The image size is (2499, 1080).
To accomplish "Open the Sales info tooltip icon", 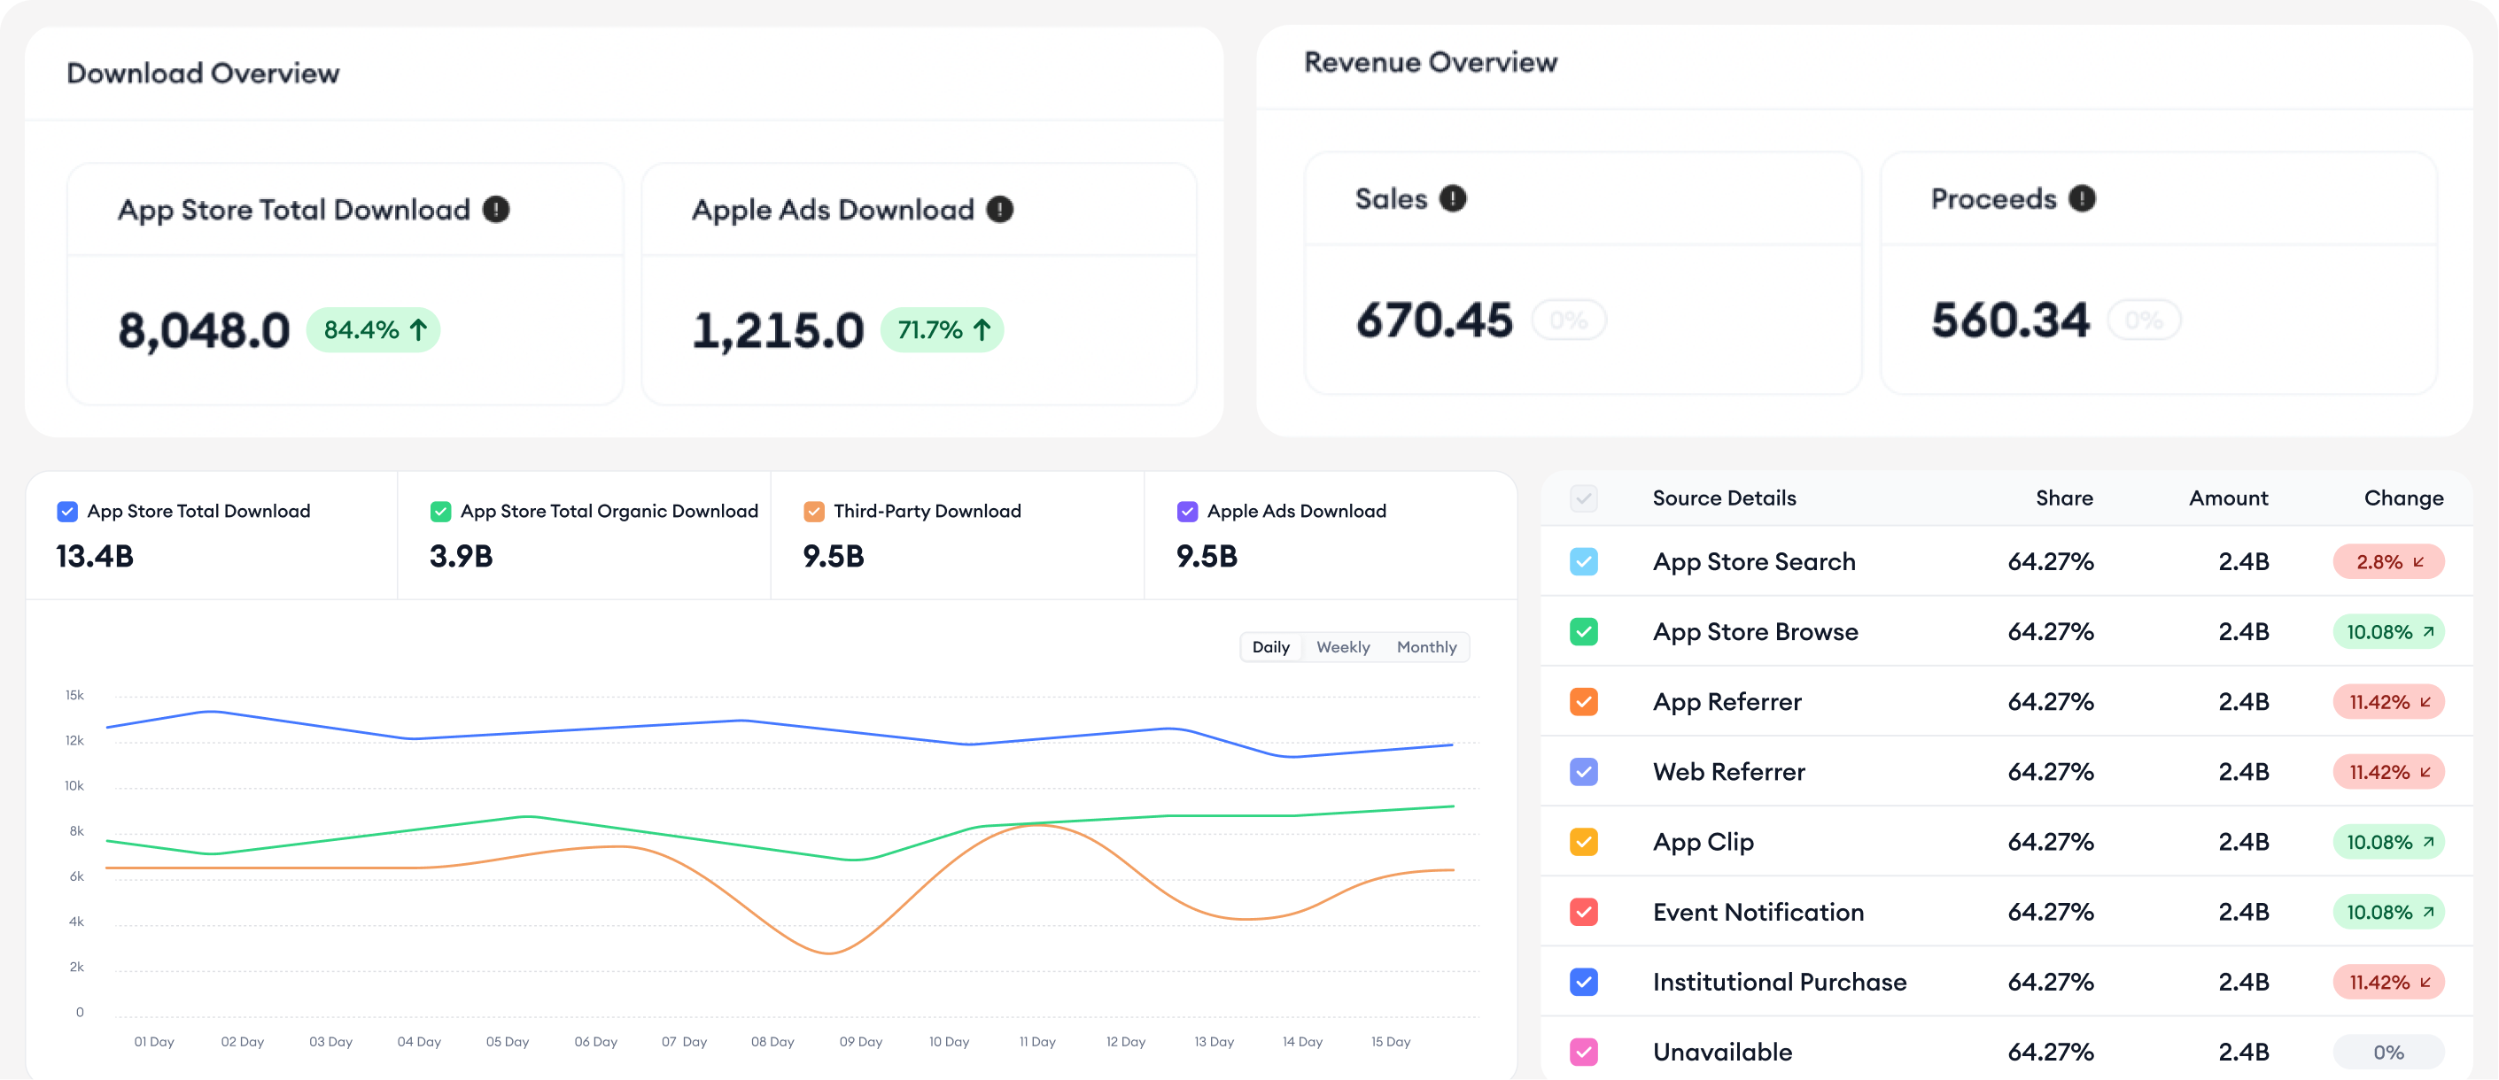I will (x=1452, y=197).
